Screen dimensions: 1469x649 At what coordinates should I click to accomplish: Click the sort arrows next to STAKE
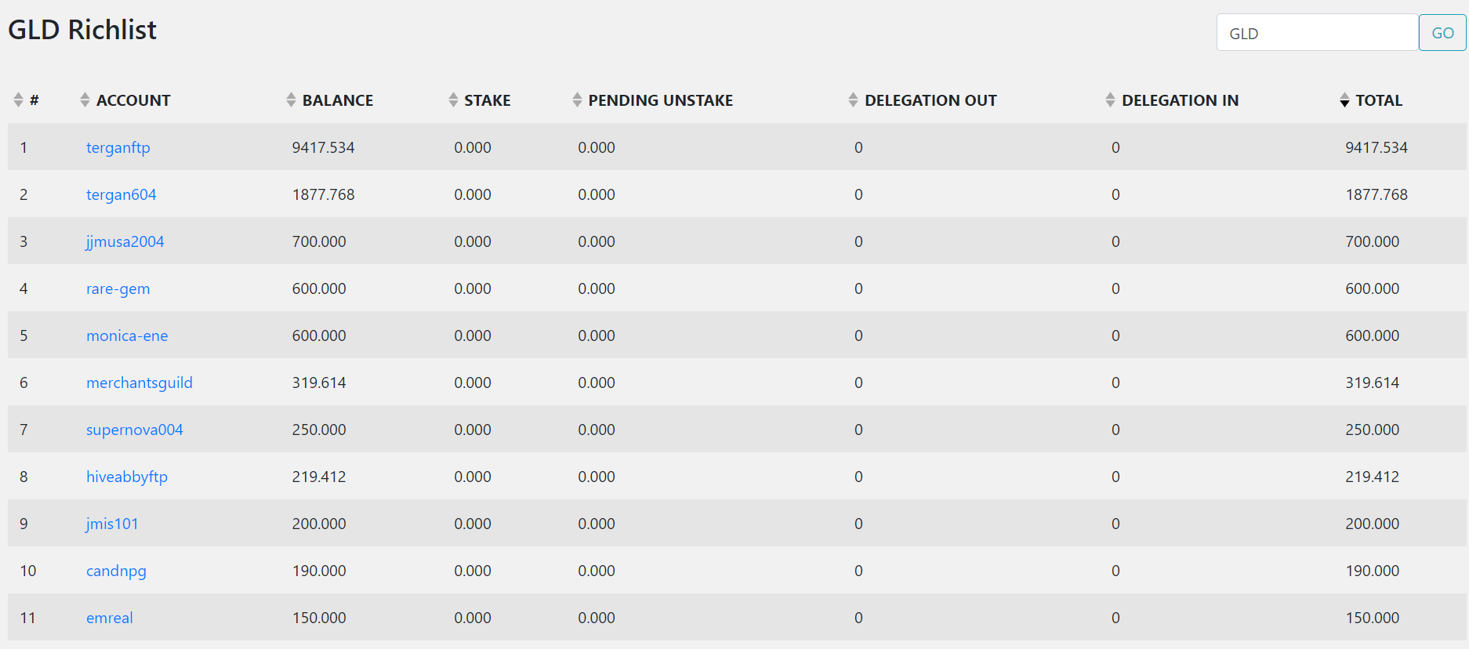click(x=453, y=100)
